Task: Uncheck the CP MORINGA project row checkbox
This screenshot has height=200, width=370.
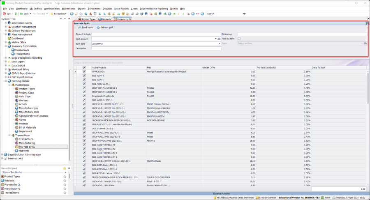Action: tap(84, 71)
